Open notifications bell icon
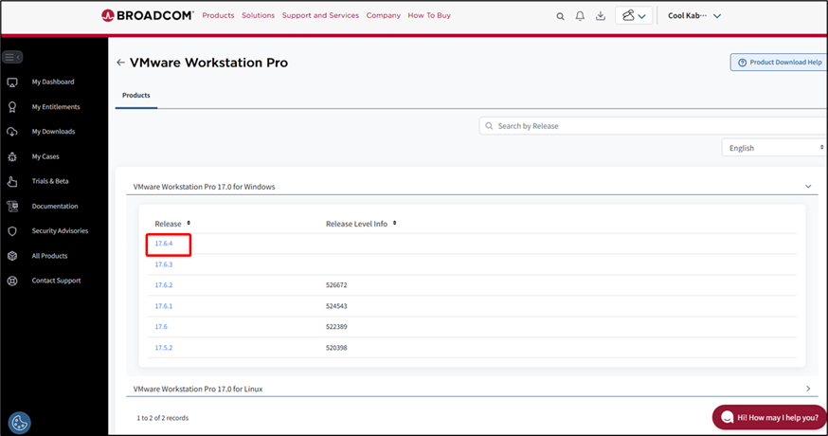The height and width of the screenshot is (436, 828). [x=580, y=16]
